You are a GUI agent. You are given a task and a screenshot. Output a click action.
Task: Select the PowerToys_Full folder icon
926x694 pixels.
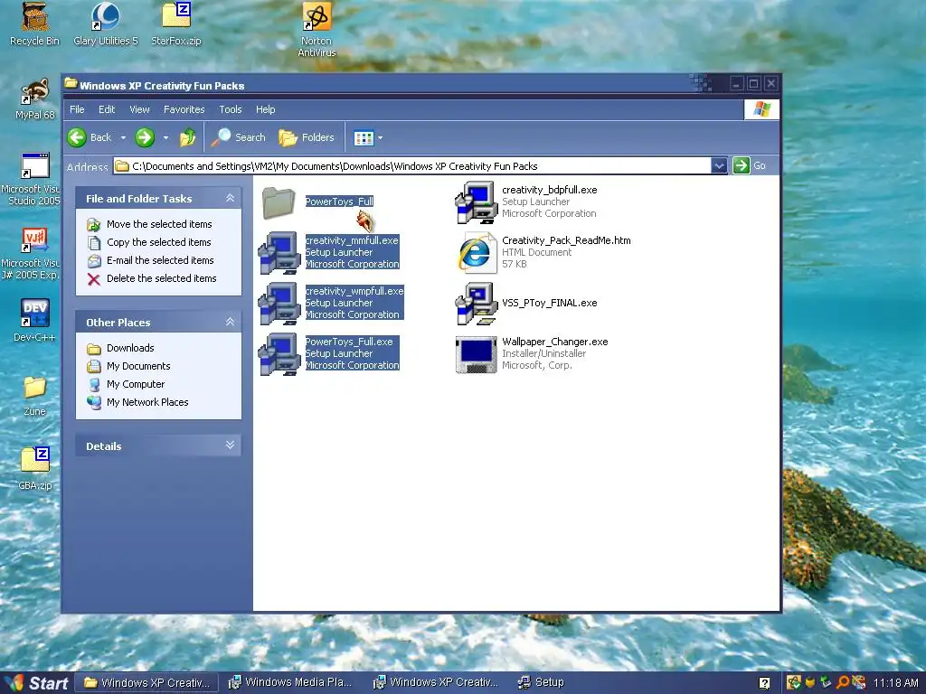click(279, 202)
